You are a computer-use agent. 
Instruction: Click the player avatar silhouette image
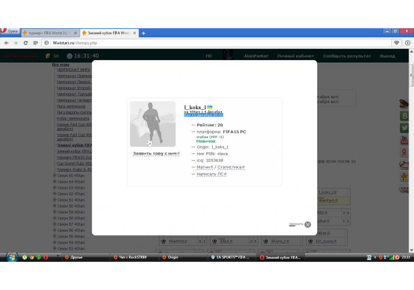click(x=153, y=124)
